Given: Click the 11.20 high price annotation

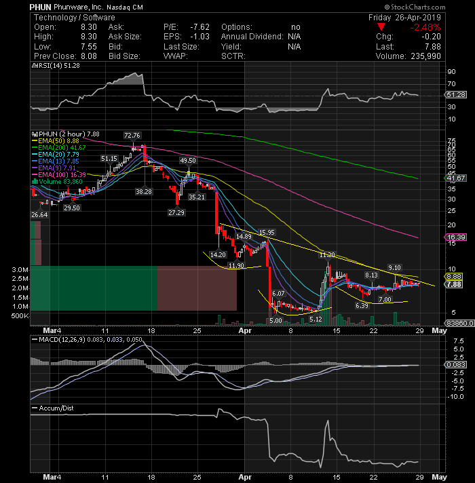Looking at the screenshot, I should pos(327,255).
